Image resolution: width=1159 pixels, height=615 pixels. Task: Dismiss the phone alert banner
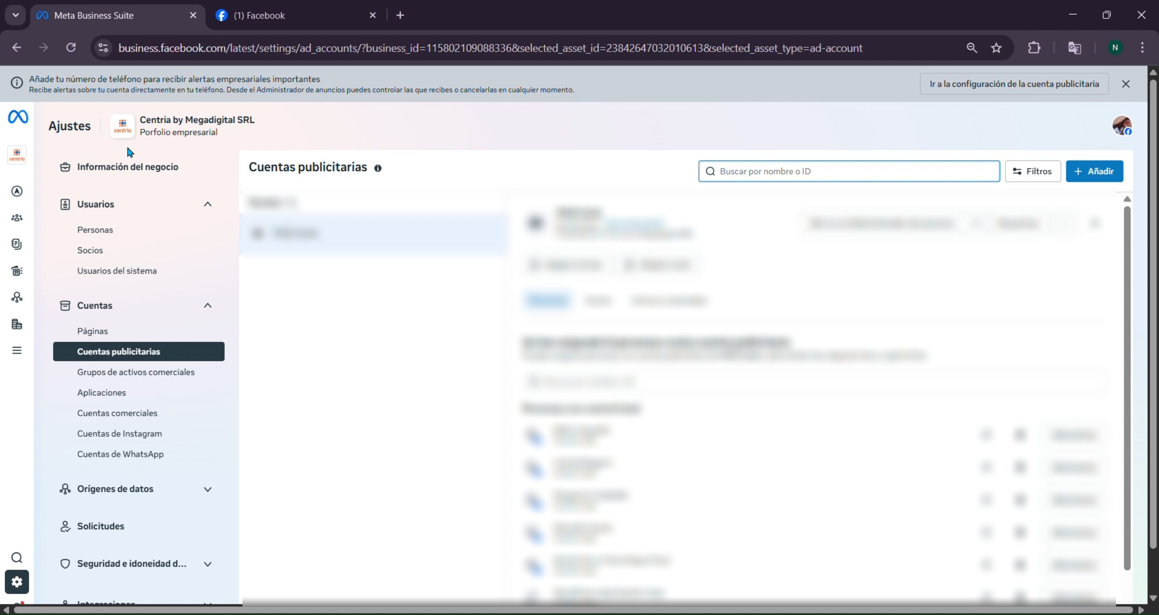pyautogui.click(x=1126, y=84)
